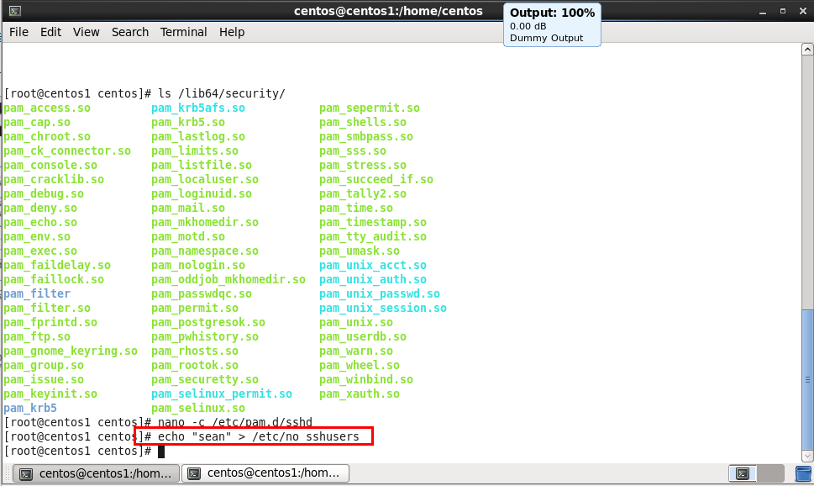Click the text pam_nologin.so
814x486 pixels.
[x=197, y=266]
